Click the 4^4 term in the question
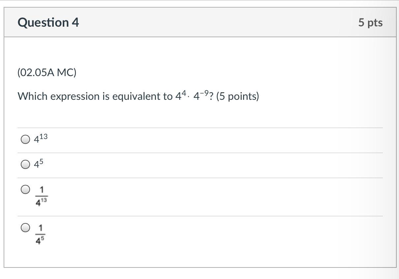399x279 pixels. pyautogui.click(x=180, y=96)
